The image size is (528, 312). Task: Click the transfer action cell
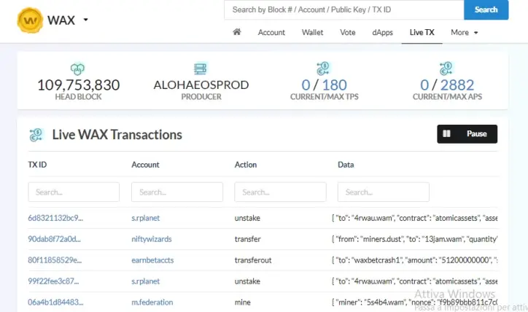point(248,239)
